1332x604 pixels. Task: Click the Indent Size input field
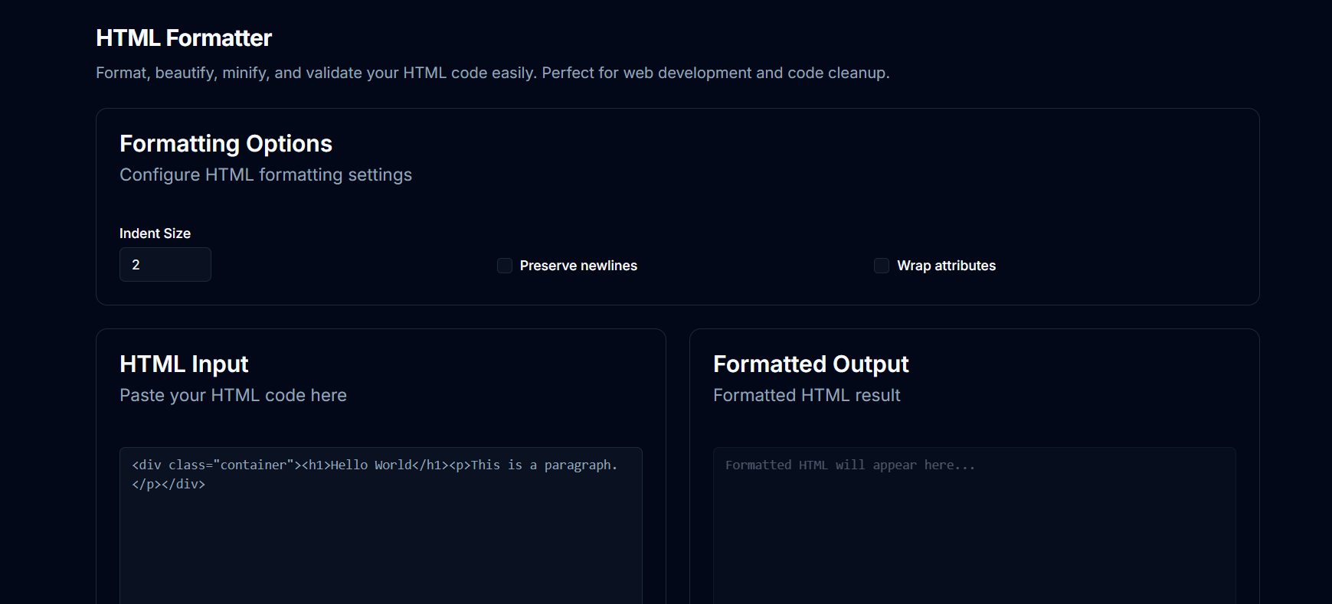[x=165, y=265]
